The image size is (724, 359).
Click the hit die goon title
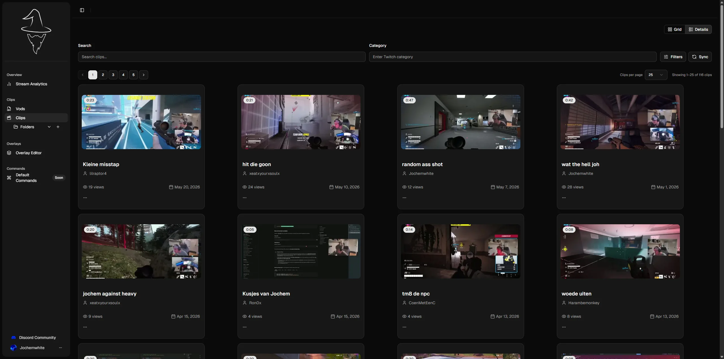click(257, 164)
